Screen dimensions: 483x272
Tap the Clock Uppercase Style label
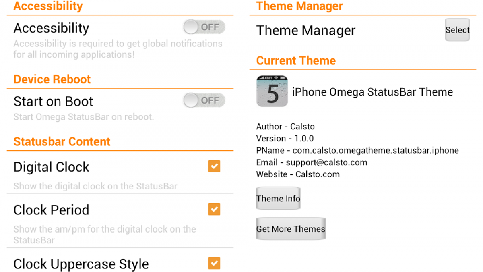81,264
